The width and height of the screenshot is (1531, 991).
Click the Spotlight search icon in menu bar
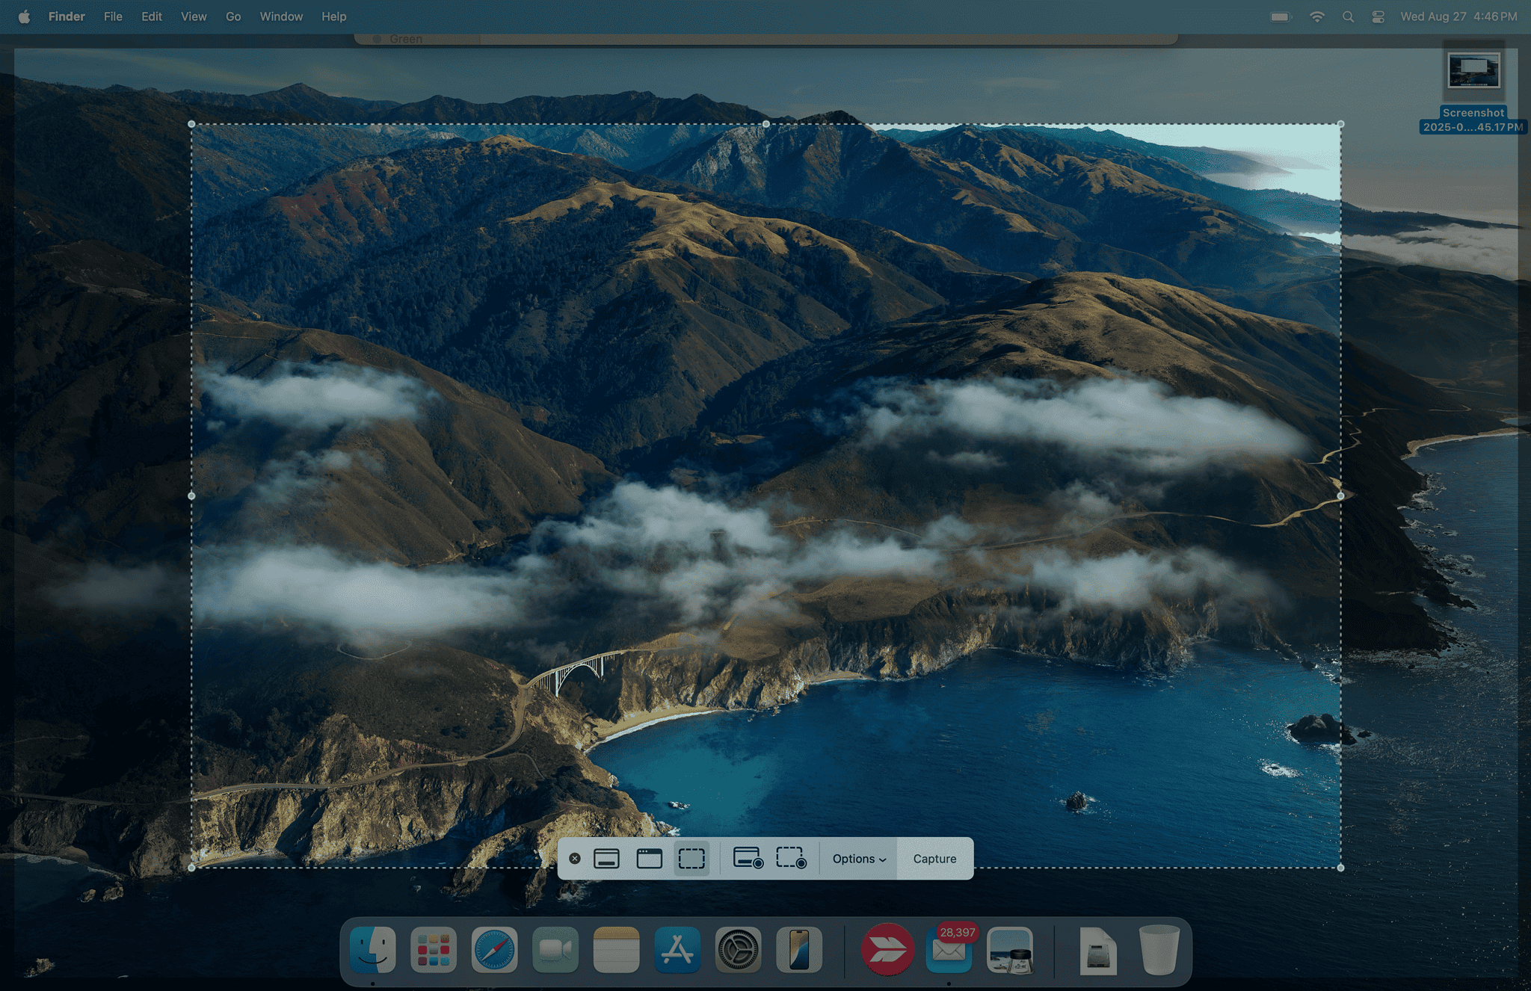[1349, 16]
